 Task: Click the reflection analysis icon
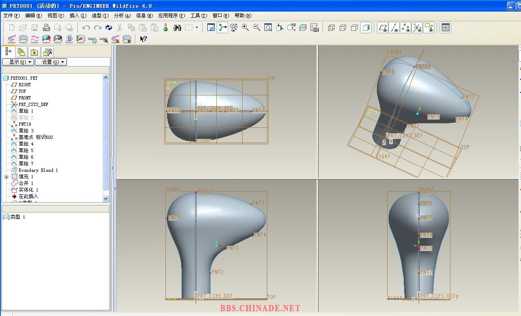[58, 39]
